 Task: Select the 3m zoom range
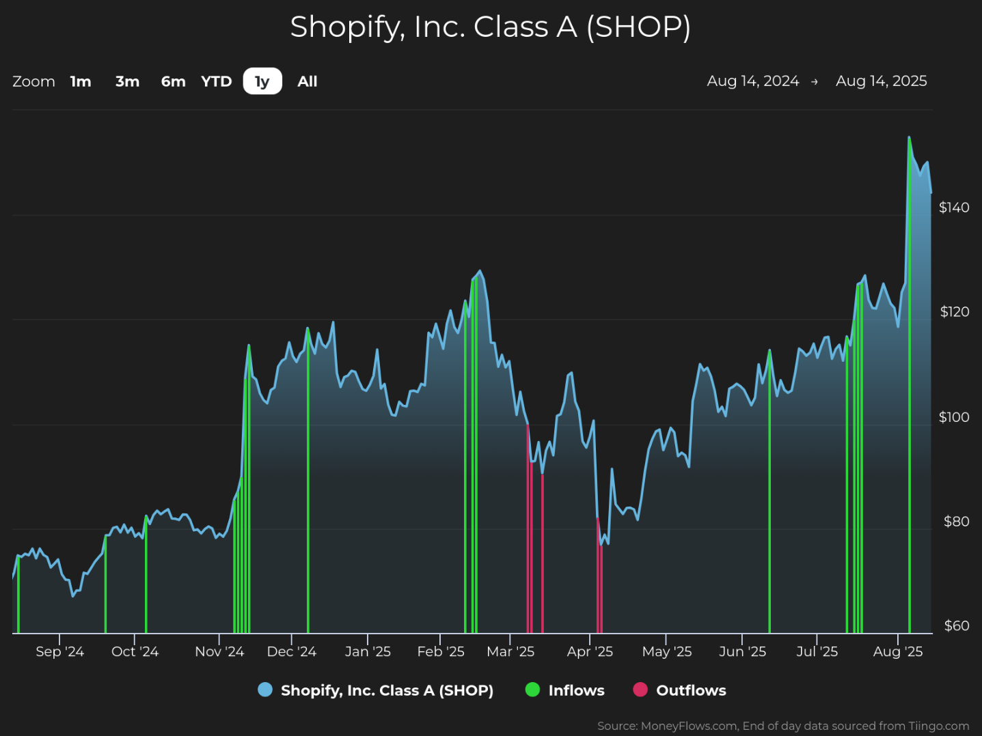click(127, 81)
